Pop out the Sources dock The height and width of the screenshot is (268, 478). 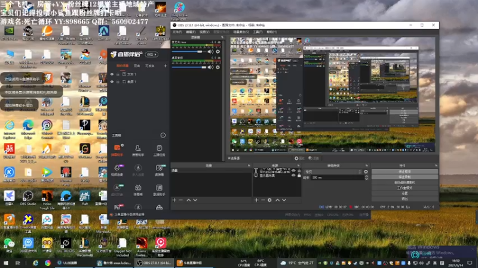[x=298, y=166]
